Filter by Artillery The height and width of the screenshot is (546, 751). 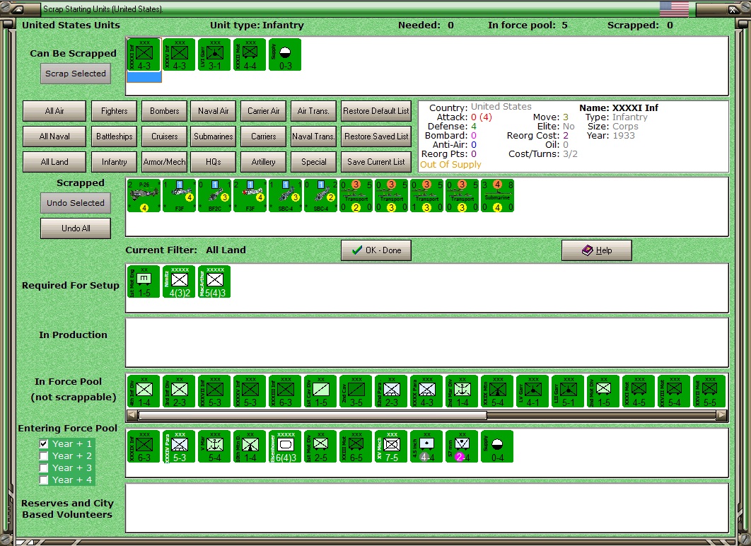pos(264,162)
